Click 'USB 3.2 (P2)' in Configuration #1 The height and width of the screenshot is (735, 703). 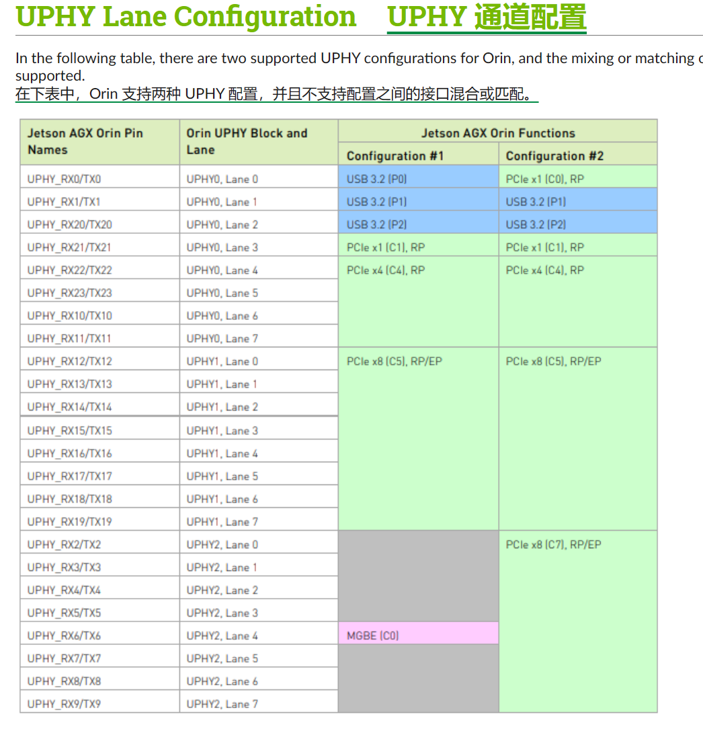tap(418, 222)
